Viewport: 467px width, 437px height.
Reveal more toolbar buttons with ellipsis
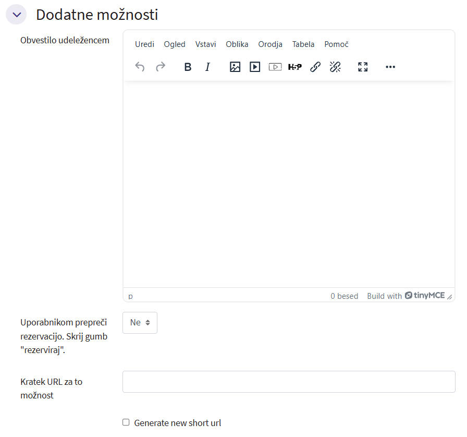390,67
